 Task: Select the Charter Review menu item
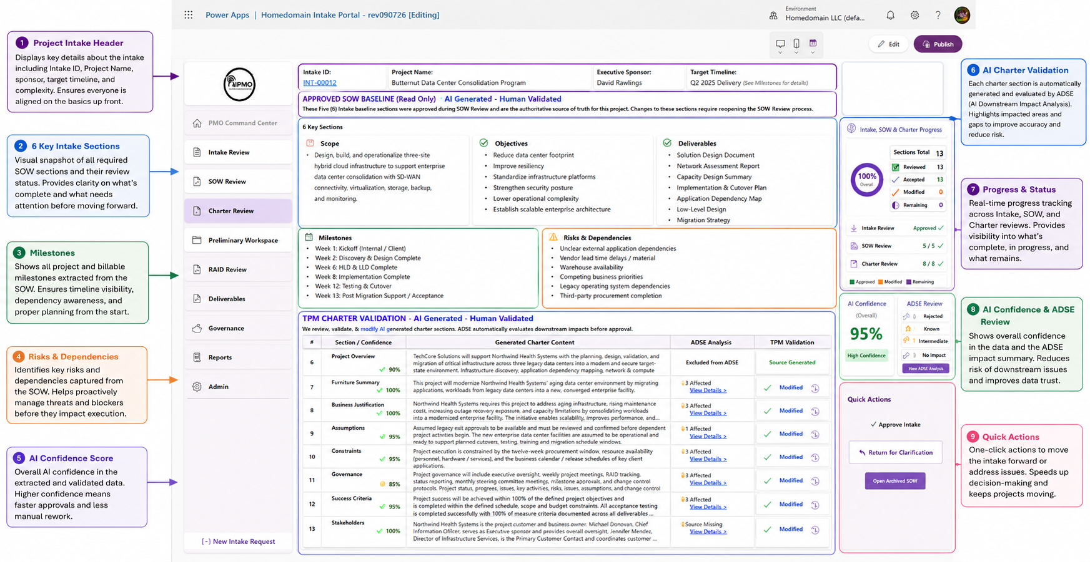238,211
